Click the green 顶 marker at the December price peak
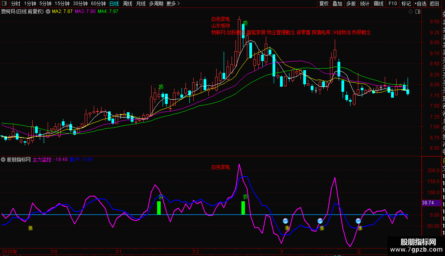This screenshot has width=445, height=256. pos(245,23)
